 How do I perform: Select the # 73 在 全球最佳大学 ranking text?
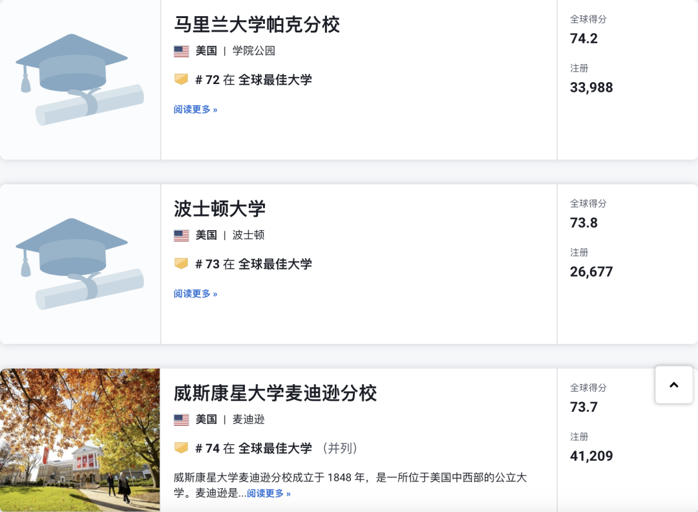click(254, 264)
